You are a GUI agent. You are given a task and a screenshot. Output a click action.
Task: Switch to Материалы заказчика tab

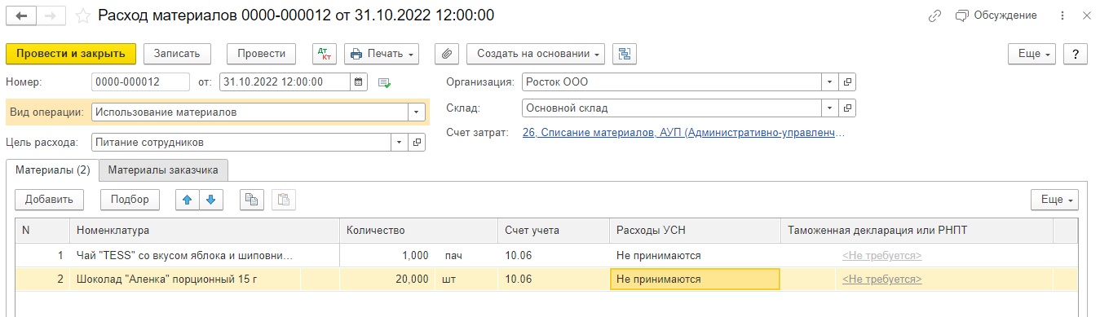point(163,170)
